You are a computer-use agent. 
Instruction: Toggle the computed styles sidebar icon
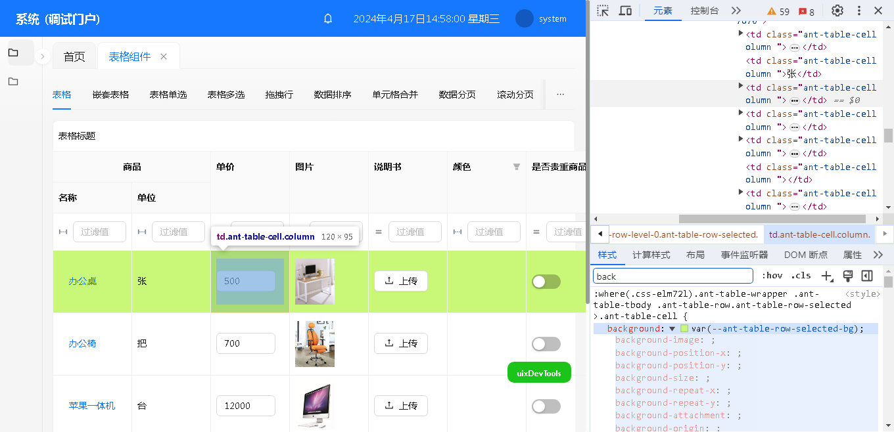tap(867, 276)
